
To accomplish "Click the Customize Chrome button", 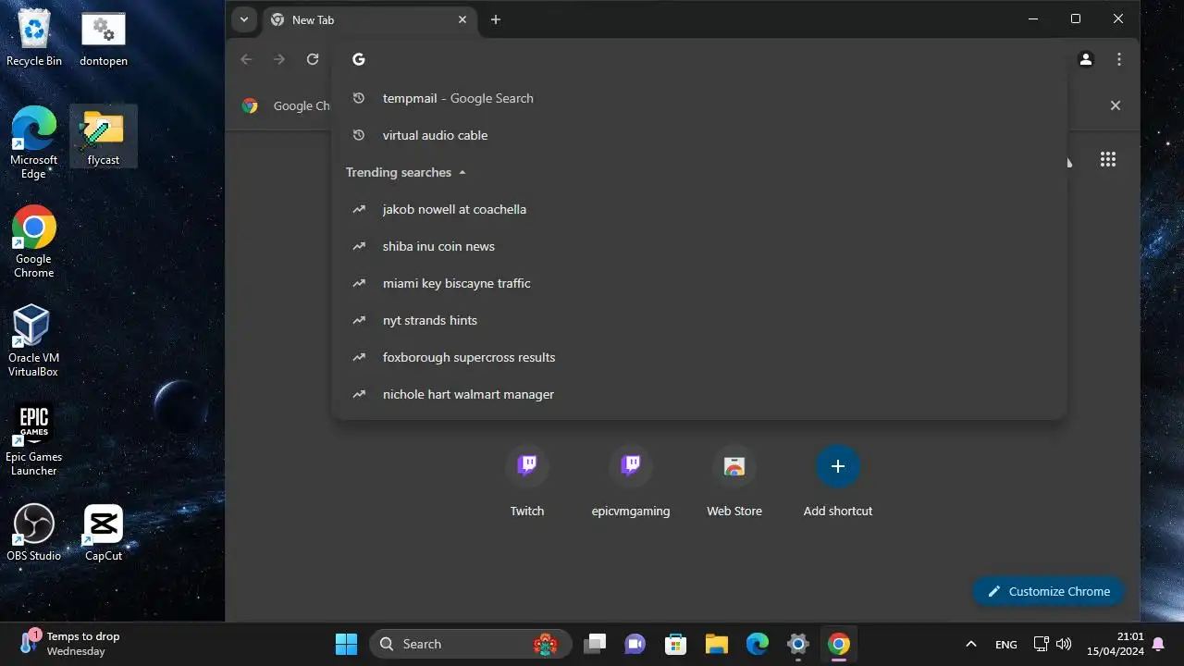I will 1048,591.
